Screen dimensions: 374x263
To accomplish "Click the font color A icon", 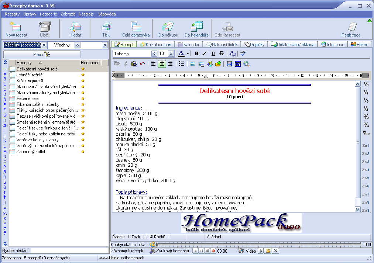I will [181, 53].
